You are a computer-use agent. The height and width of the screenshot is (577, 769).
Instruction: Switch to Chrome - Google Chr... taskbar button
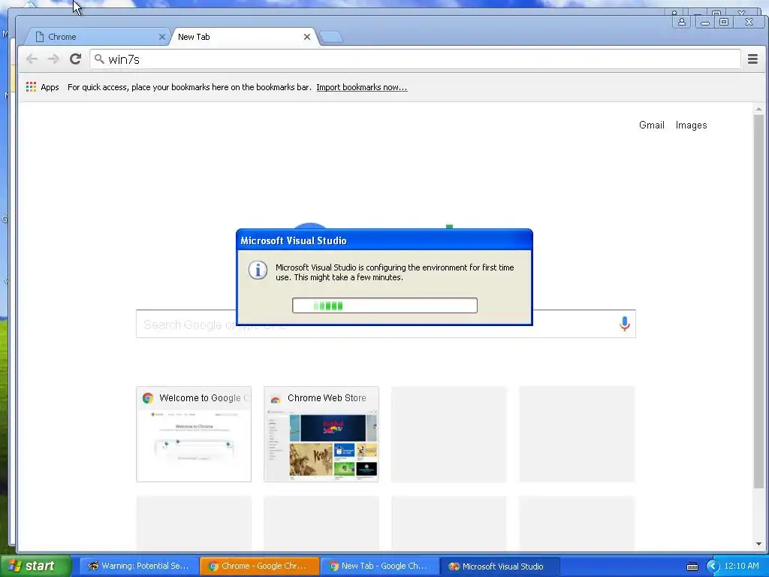click(x=259, y=566)
